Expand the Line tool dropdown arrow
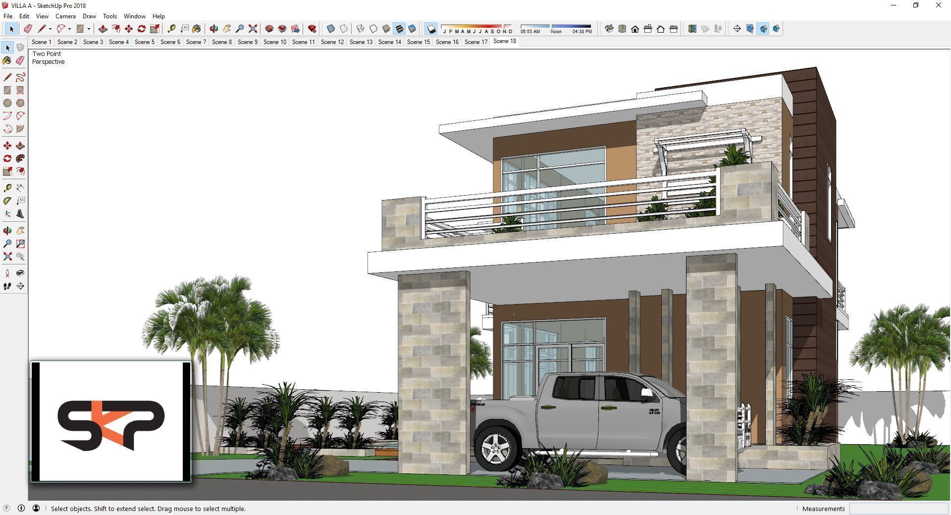The width and height of the screenshot is (951, 515). coord(50,29)
